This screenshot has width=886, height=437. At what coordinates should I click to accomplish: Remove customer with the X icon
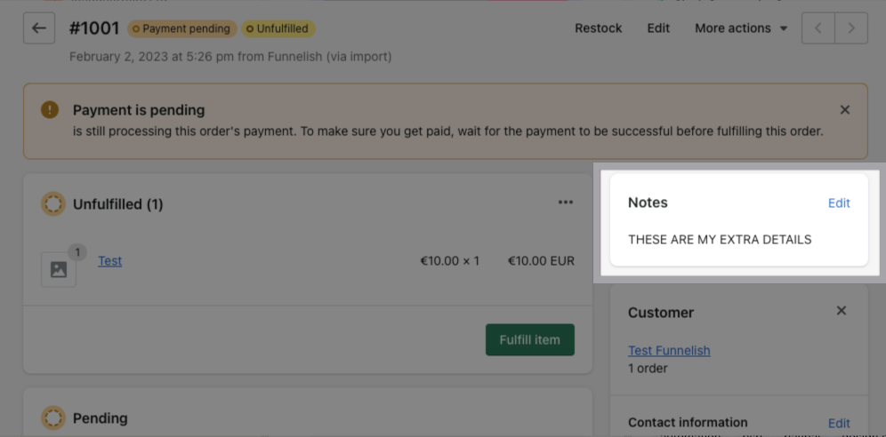click(842, 311)
